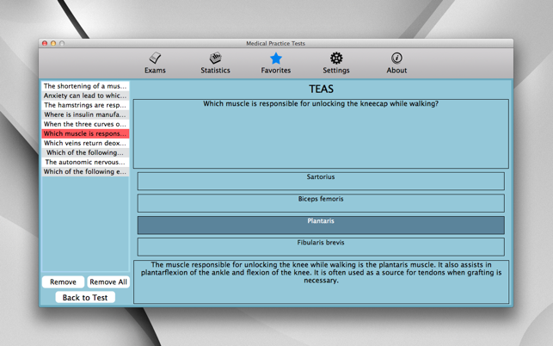Choose the Biceps femoris answer
The height and width of the screenshot is (346, 553).
pyautogui.click(x=321, y=203)
